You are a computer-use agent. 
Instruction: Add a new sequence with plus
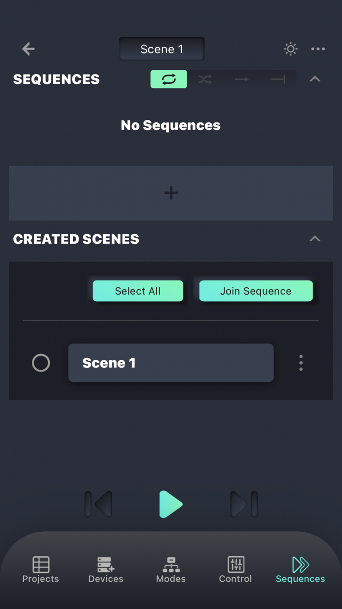point(171,193)
